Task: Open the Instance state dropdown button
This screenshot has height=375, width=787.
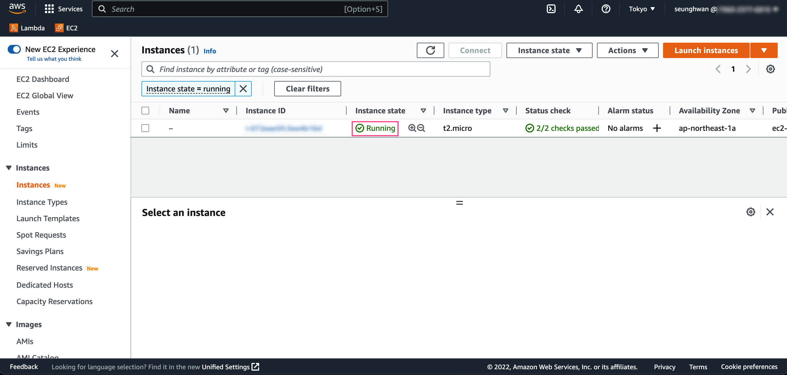Action: [x=549, y=50]
